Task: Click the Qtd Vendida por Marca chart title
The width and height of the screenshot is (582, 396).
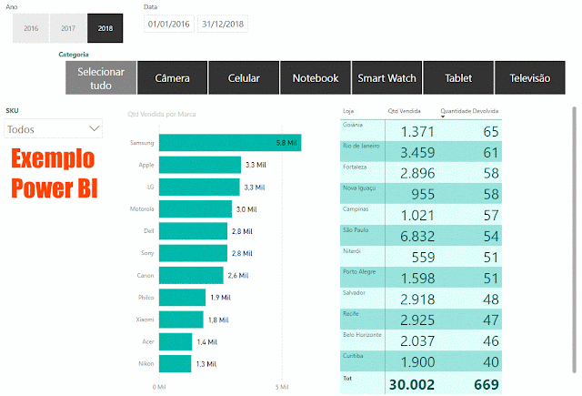Action: (162, 115)
